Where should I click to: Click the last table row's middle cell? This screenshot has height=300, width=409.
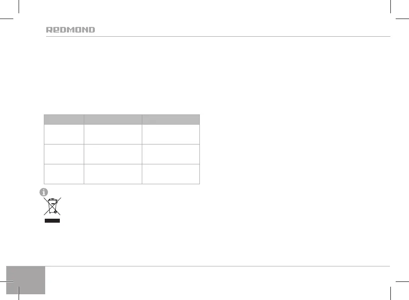[113, 174]
